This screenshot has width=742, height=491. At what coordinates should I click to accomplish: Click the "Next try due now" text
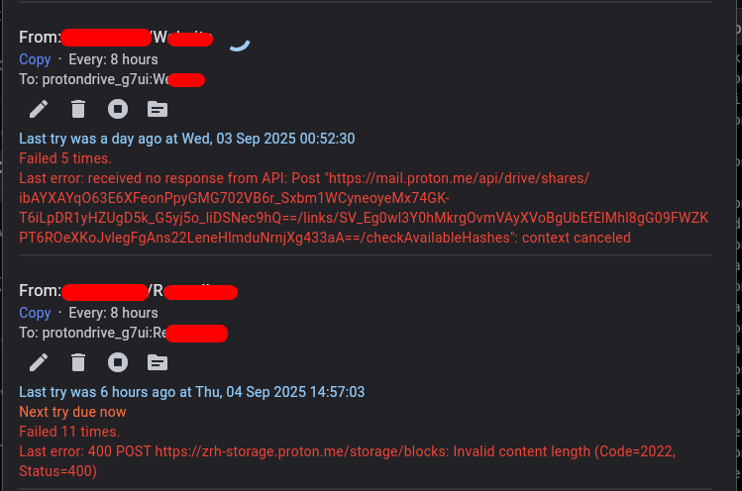pos(72,412)
